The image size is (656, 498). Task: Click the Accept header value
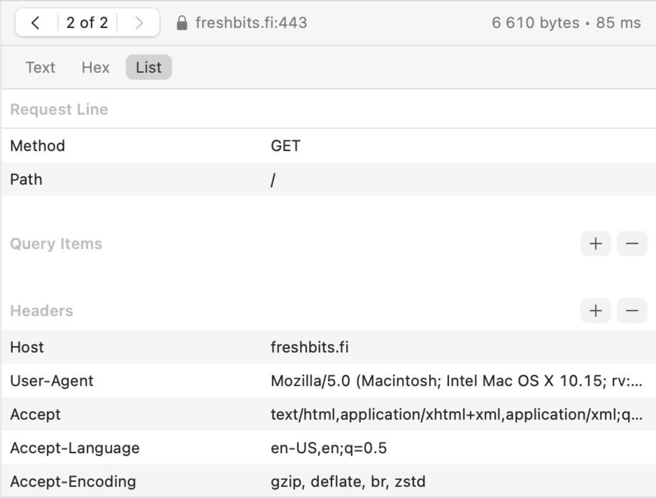456,415
